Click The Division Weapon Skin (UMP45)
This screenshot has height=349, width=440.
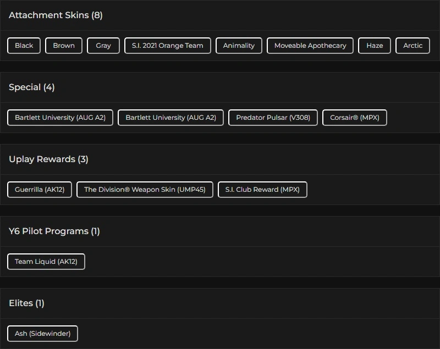145,190
